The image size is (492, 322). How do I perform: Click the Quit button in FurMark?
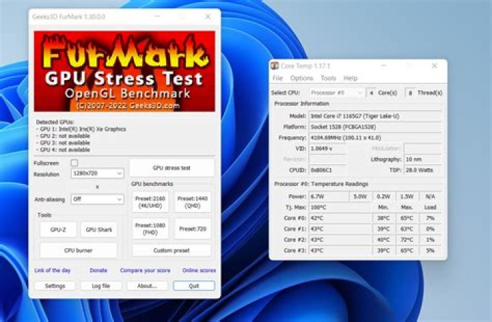[x=194, y=286]
